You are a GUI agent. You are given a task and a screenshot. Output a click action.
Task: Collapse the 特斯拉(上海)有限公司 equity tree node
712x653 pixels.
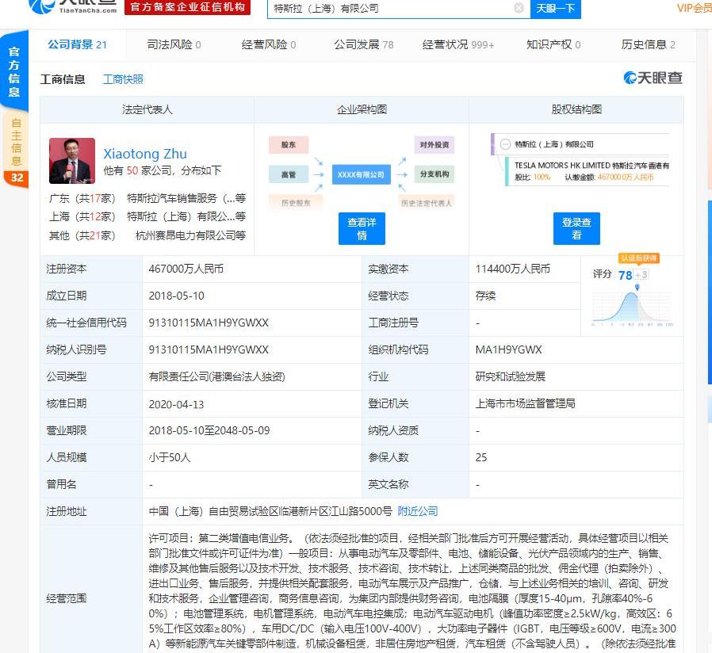tap(505, 144)
